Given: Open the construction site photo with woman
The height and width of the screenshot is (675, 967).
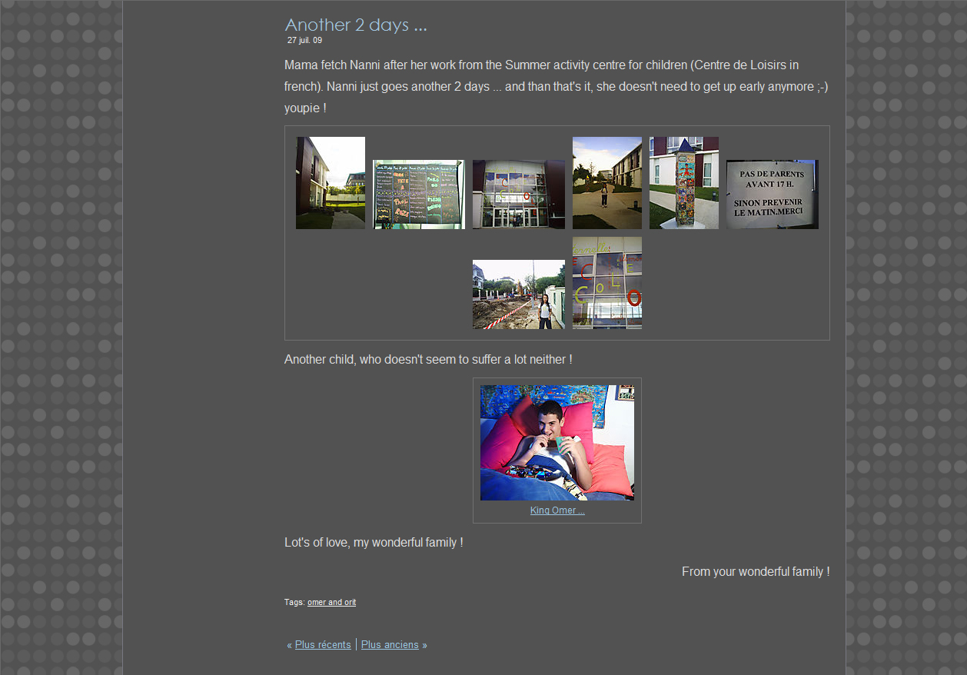Looking at the screenshot, I should click(x=519, y=294).
